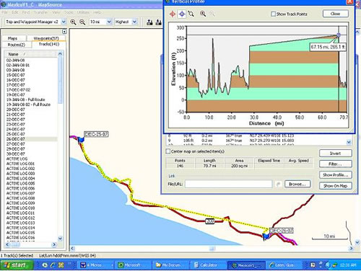361x271 pixels.
Task: Click the zoom-to-region magnifier in profile toolbar
Action: tap(191, 14)
